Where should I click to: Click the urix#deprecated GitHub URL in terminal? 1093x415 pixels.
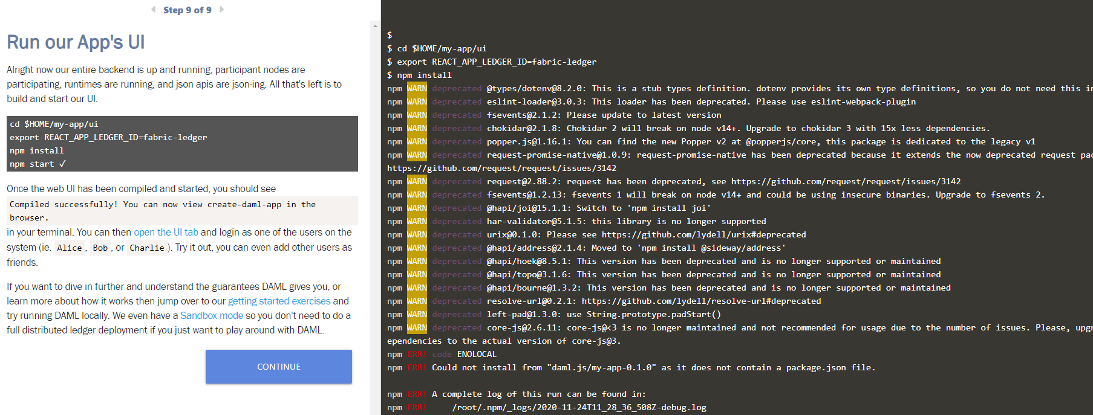[703, 235]
